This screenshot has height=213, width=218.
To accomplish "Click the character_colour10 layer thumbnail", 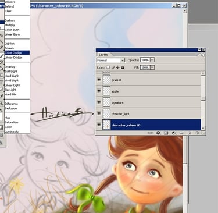I will tap(106, 125).
